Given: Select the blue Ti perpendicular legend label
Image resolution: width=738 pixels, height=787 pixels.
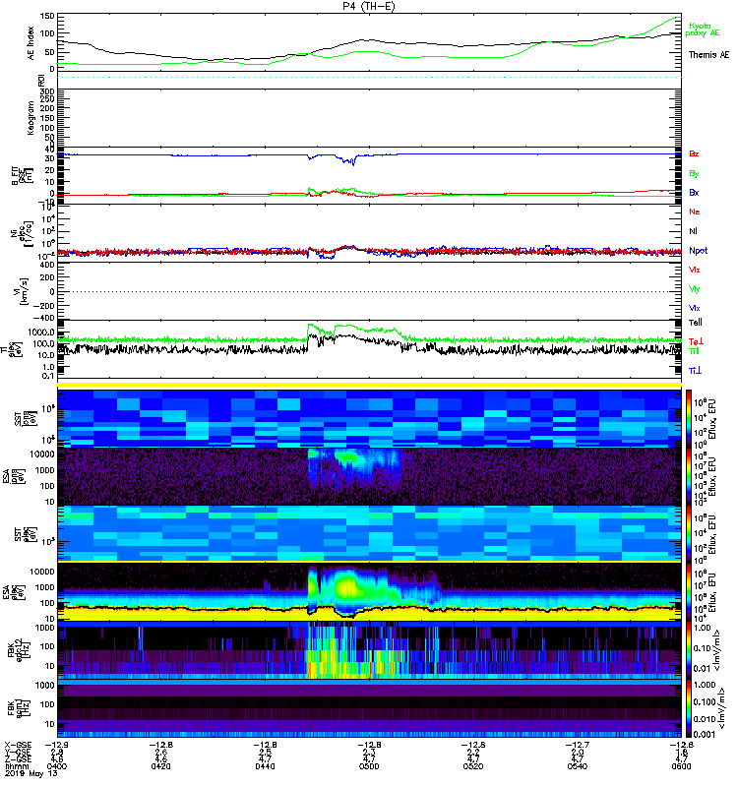Looking at the screenshot, I should click(x=695, y=371).
